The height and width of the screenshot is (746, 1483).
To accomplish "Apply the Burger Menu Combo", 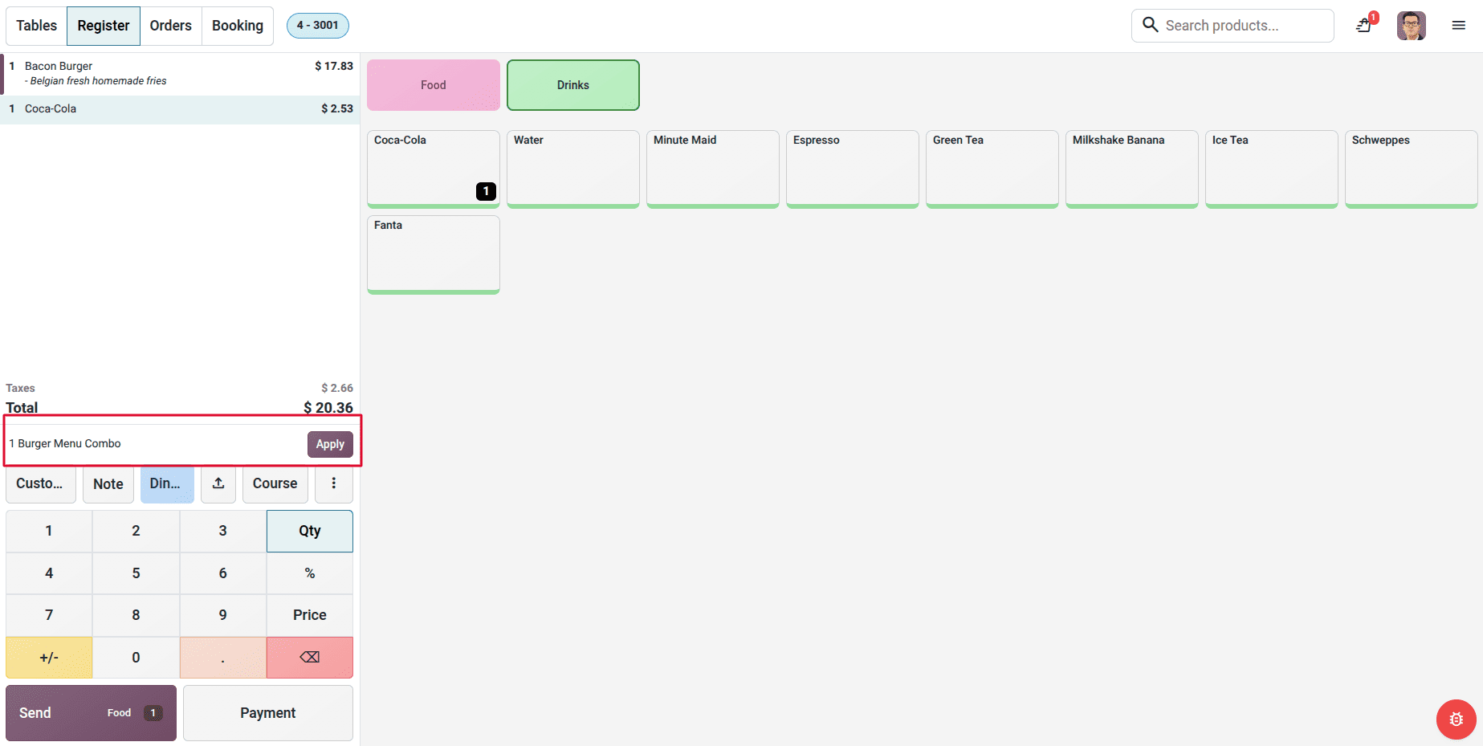I will (x=330, y=444).
